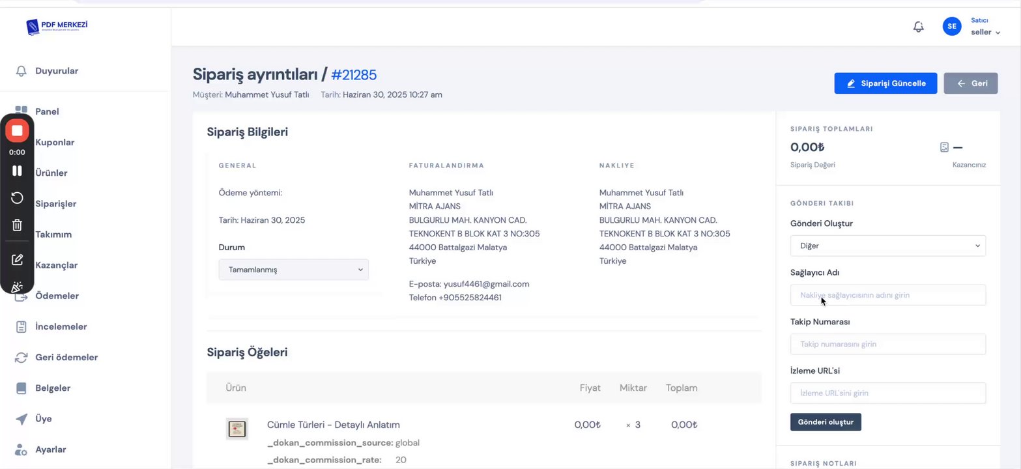The height and width of the screenshot is (469, 1021).
Task: Restart the recording with the circular arrow
Action: tap(18, 198)
